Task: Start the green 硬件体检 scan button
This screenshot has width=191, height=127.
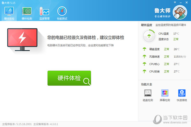Action: click(69, 78)
